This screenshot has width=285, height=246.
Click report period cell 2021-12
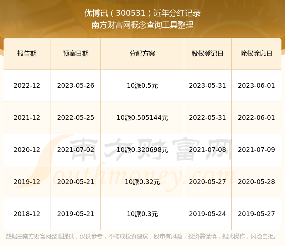coord(27,118)
